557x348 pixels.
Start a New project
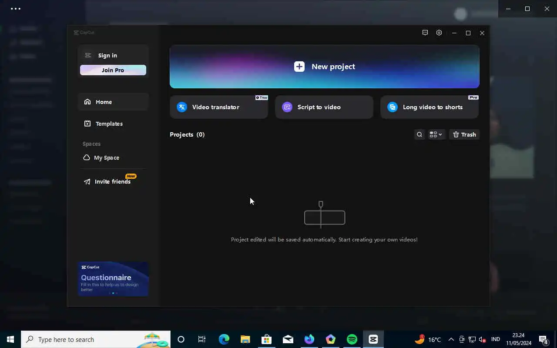click(324, 67)
